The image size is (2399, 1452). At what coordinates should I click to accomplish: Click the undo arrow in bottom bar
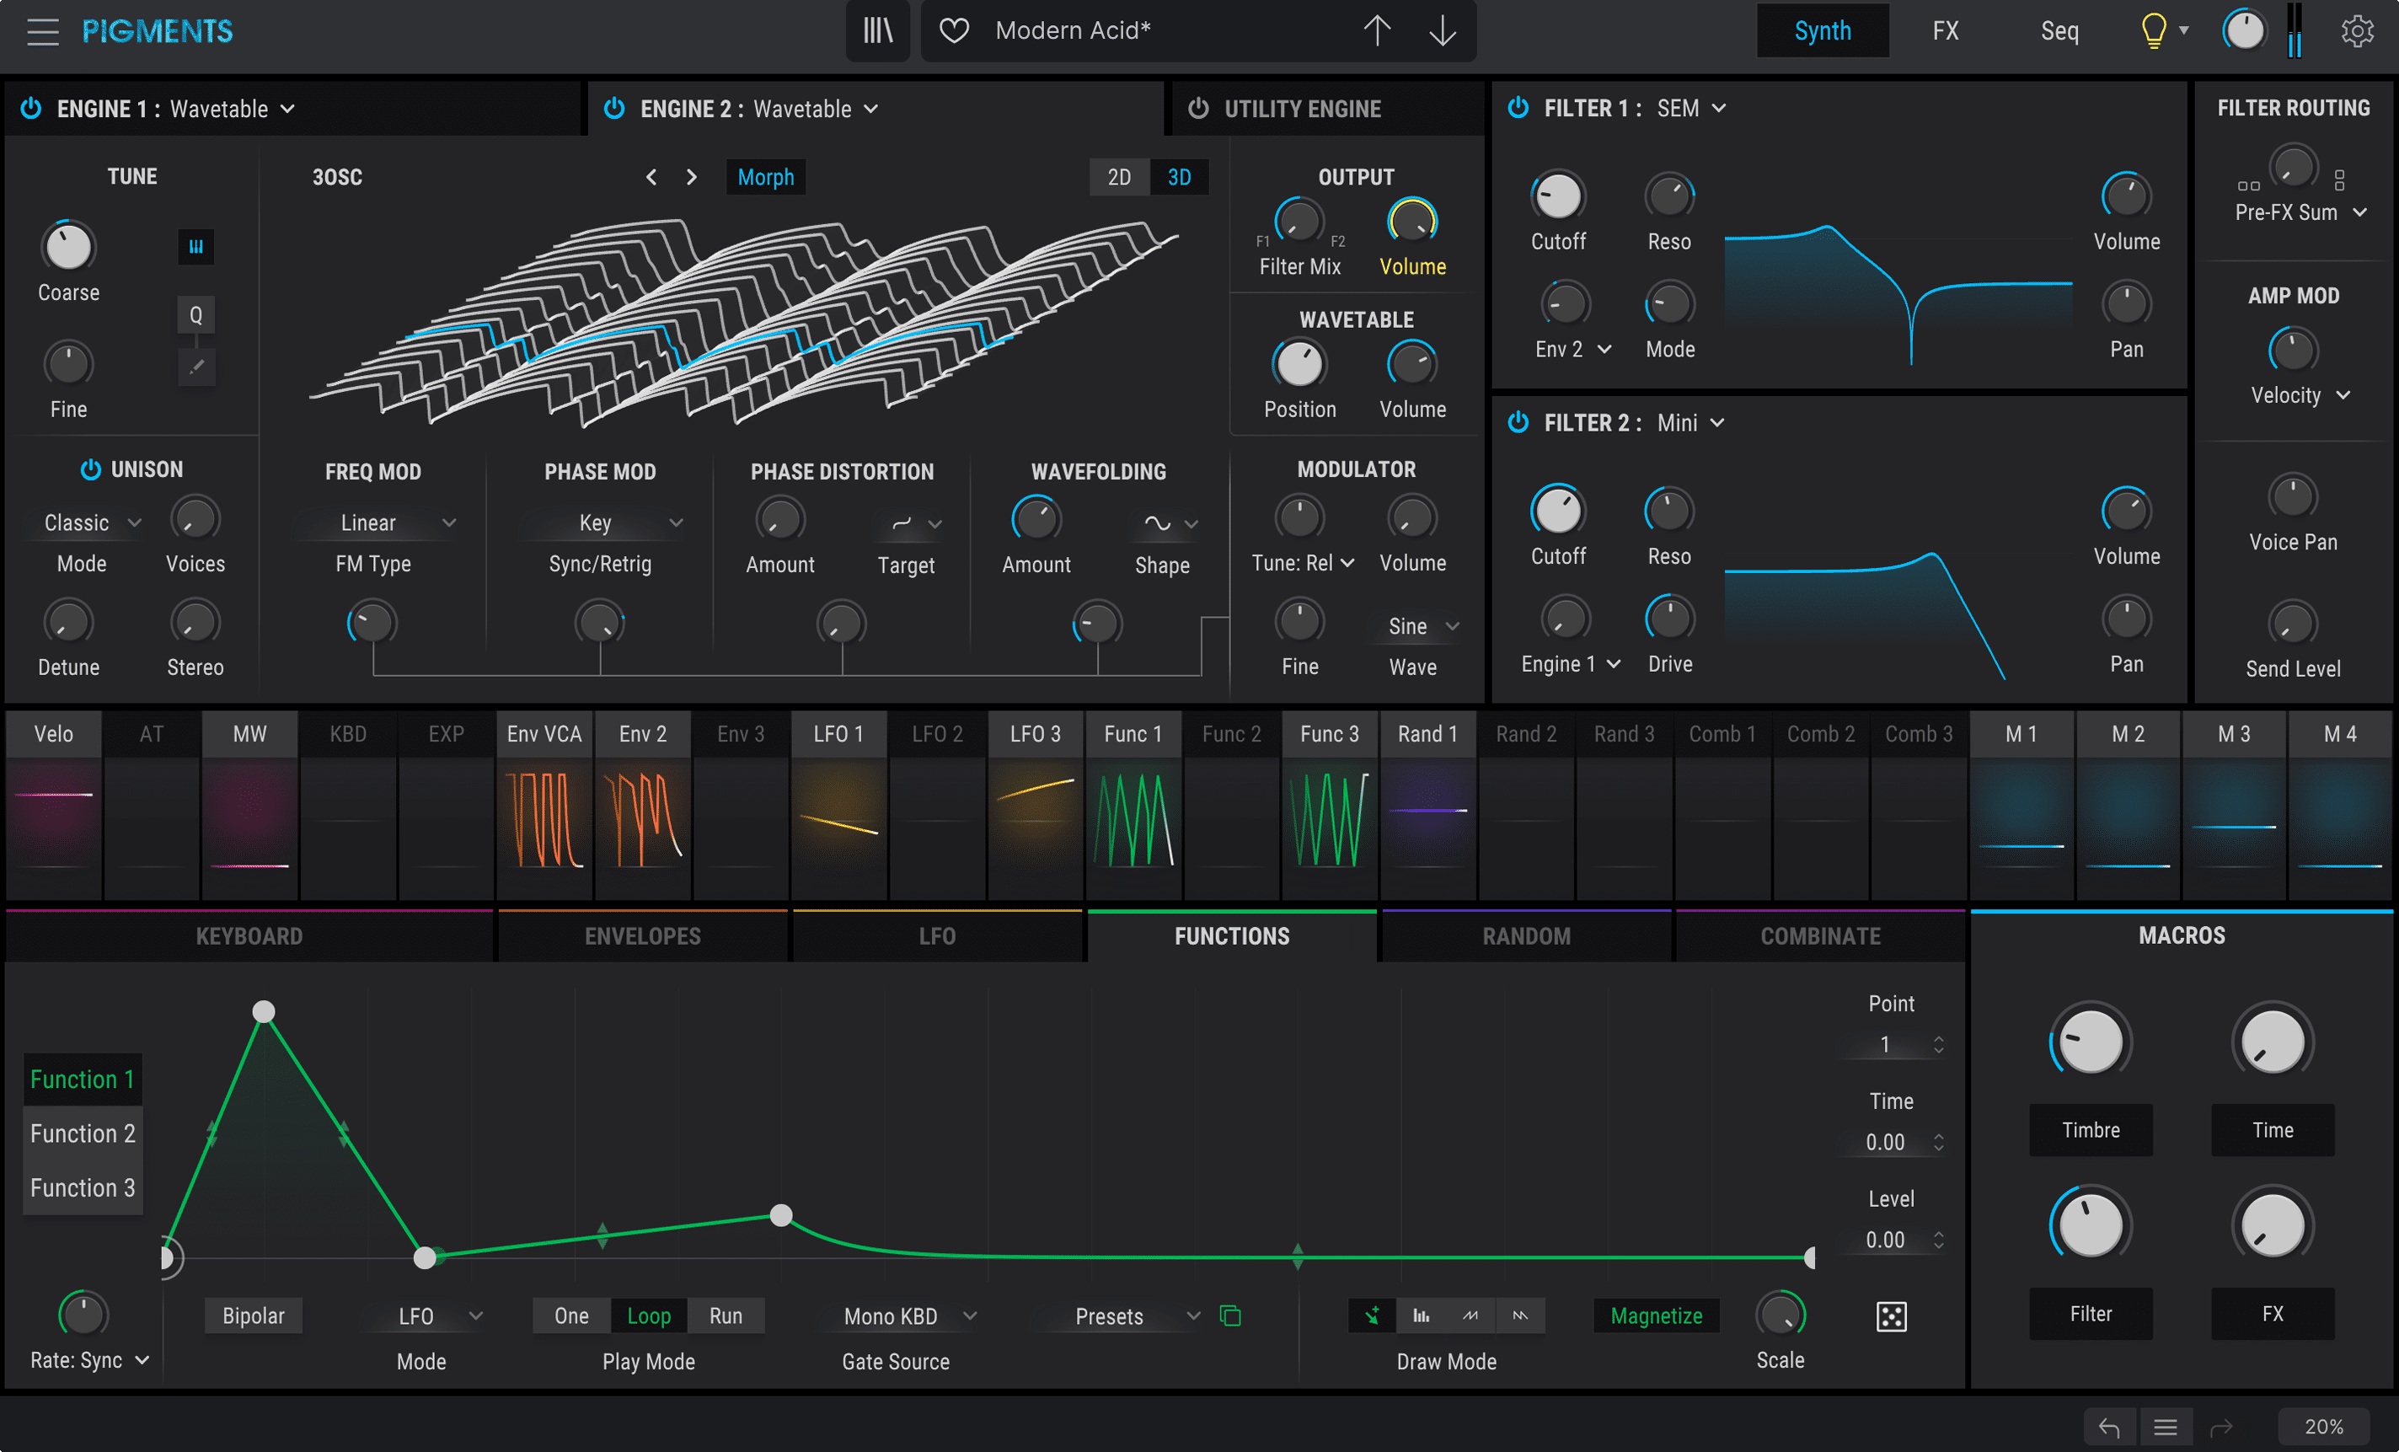click(x=2109, y=1427)
